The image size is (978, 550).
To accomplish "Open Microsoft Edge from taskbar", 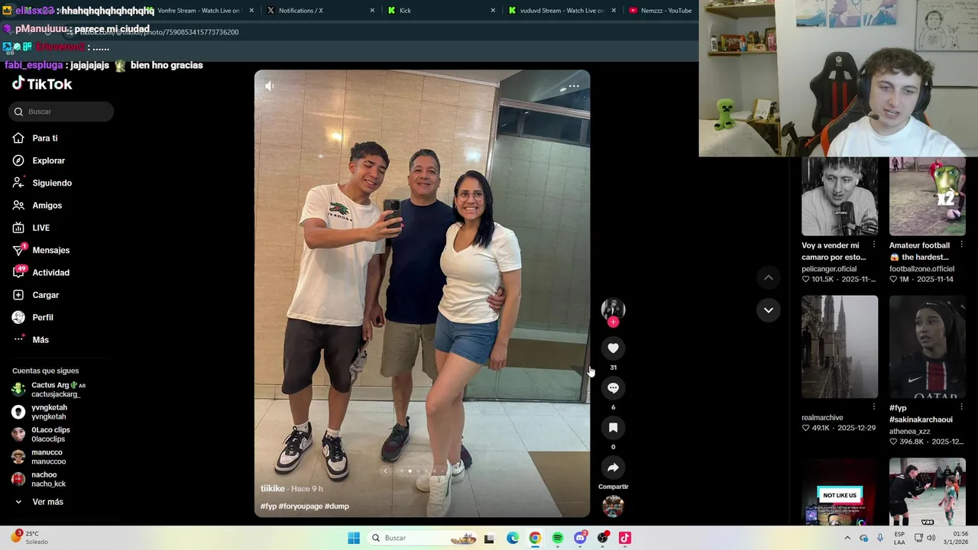I will point(513,538).
